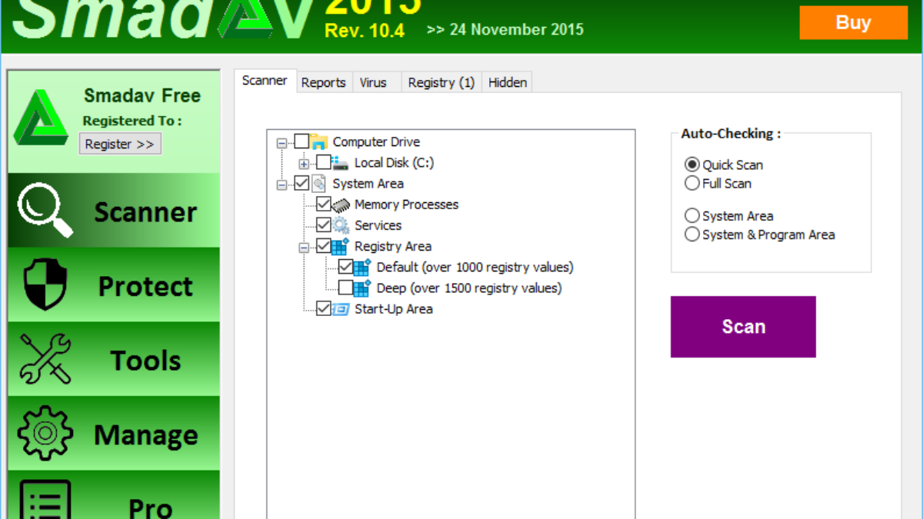Viewport: 923px width, 519px height.
Task: Click the '>> 24 November 2015' date text
Action: [505, 30]
